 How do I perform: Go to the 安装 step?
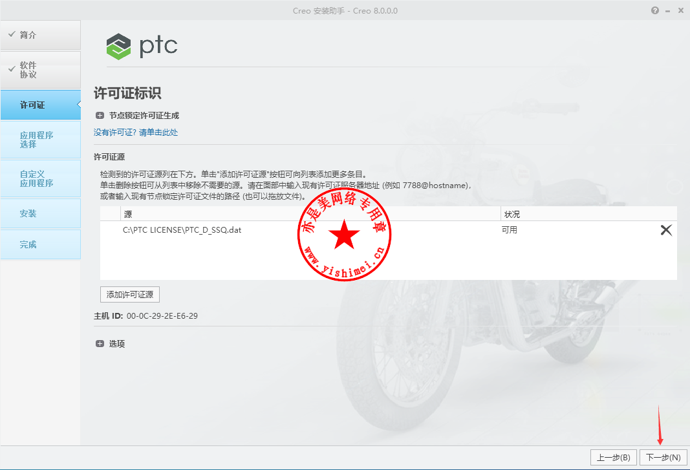[x=41, y=213]
